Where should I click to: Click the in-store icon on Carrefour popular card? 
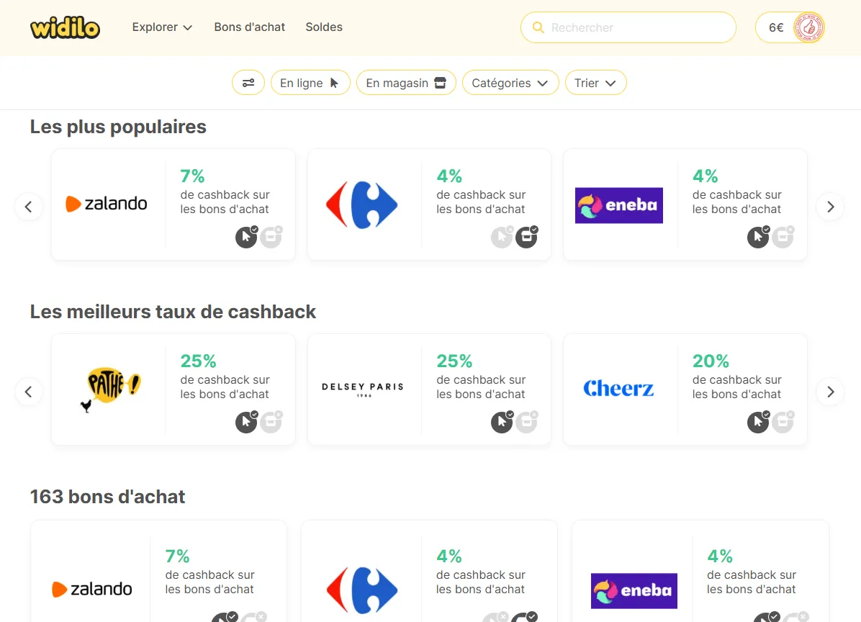pyautogui.click(x=526, y=237)
